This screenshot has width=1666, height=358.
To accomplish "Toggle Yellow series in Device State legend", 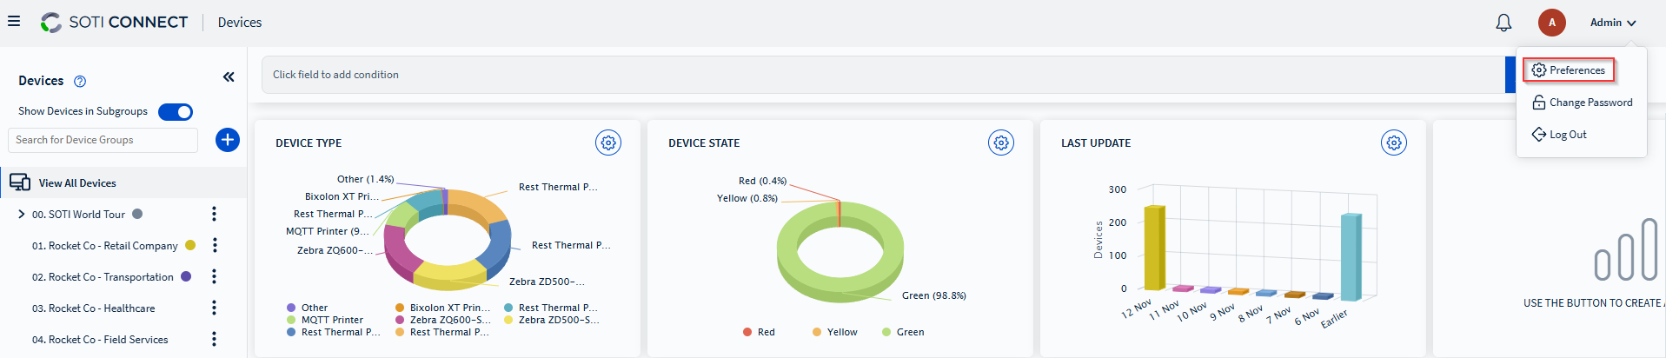I will tap(834, 332).
